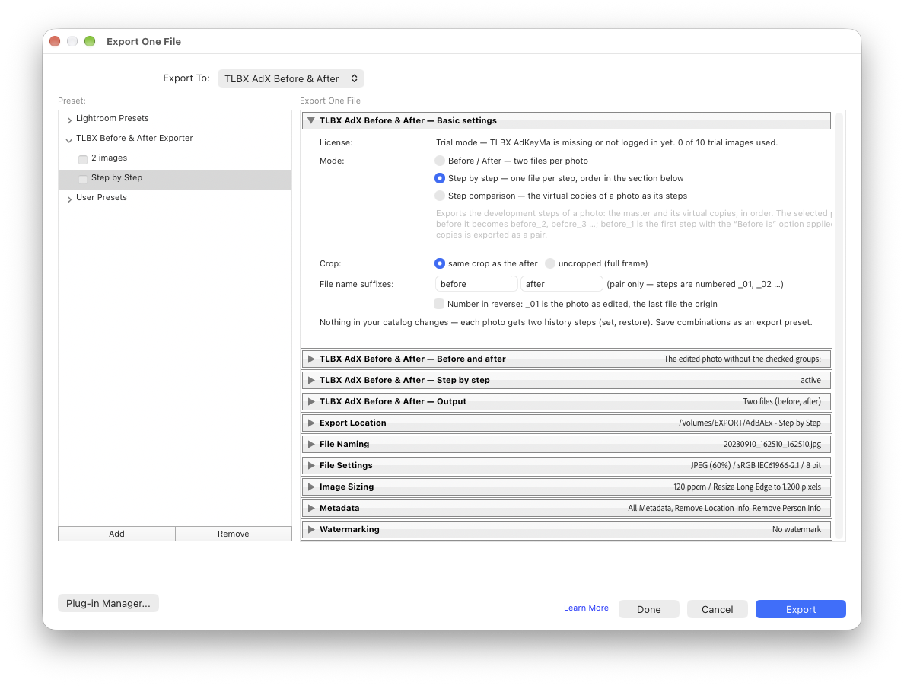
Task: Click the 'No watermark' summary text
Action: (796, 530)
